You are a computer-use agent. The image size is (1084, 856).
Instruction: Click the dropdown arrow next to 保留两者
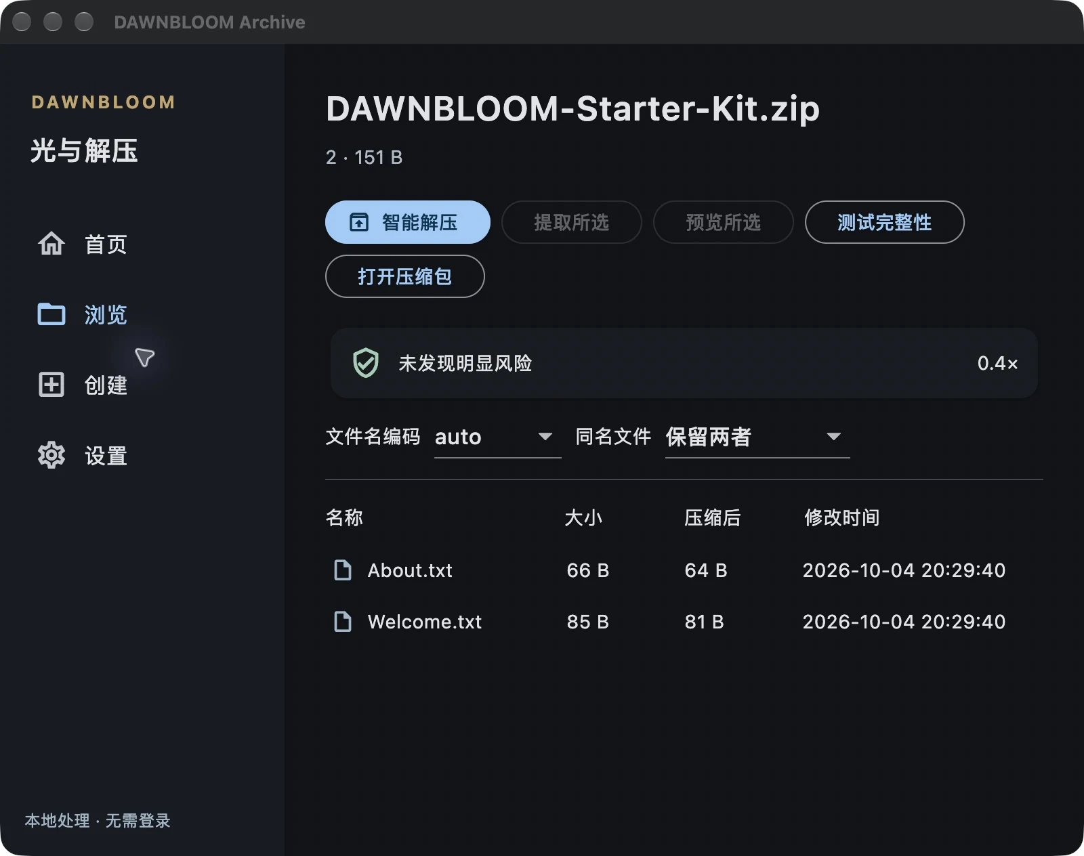tap(834, 437)
